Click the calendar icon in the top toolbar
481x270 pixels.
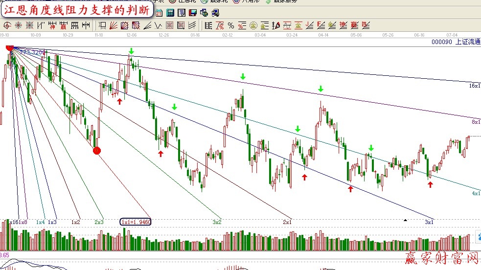[x=159, y=13]
